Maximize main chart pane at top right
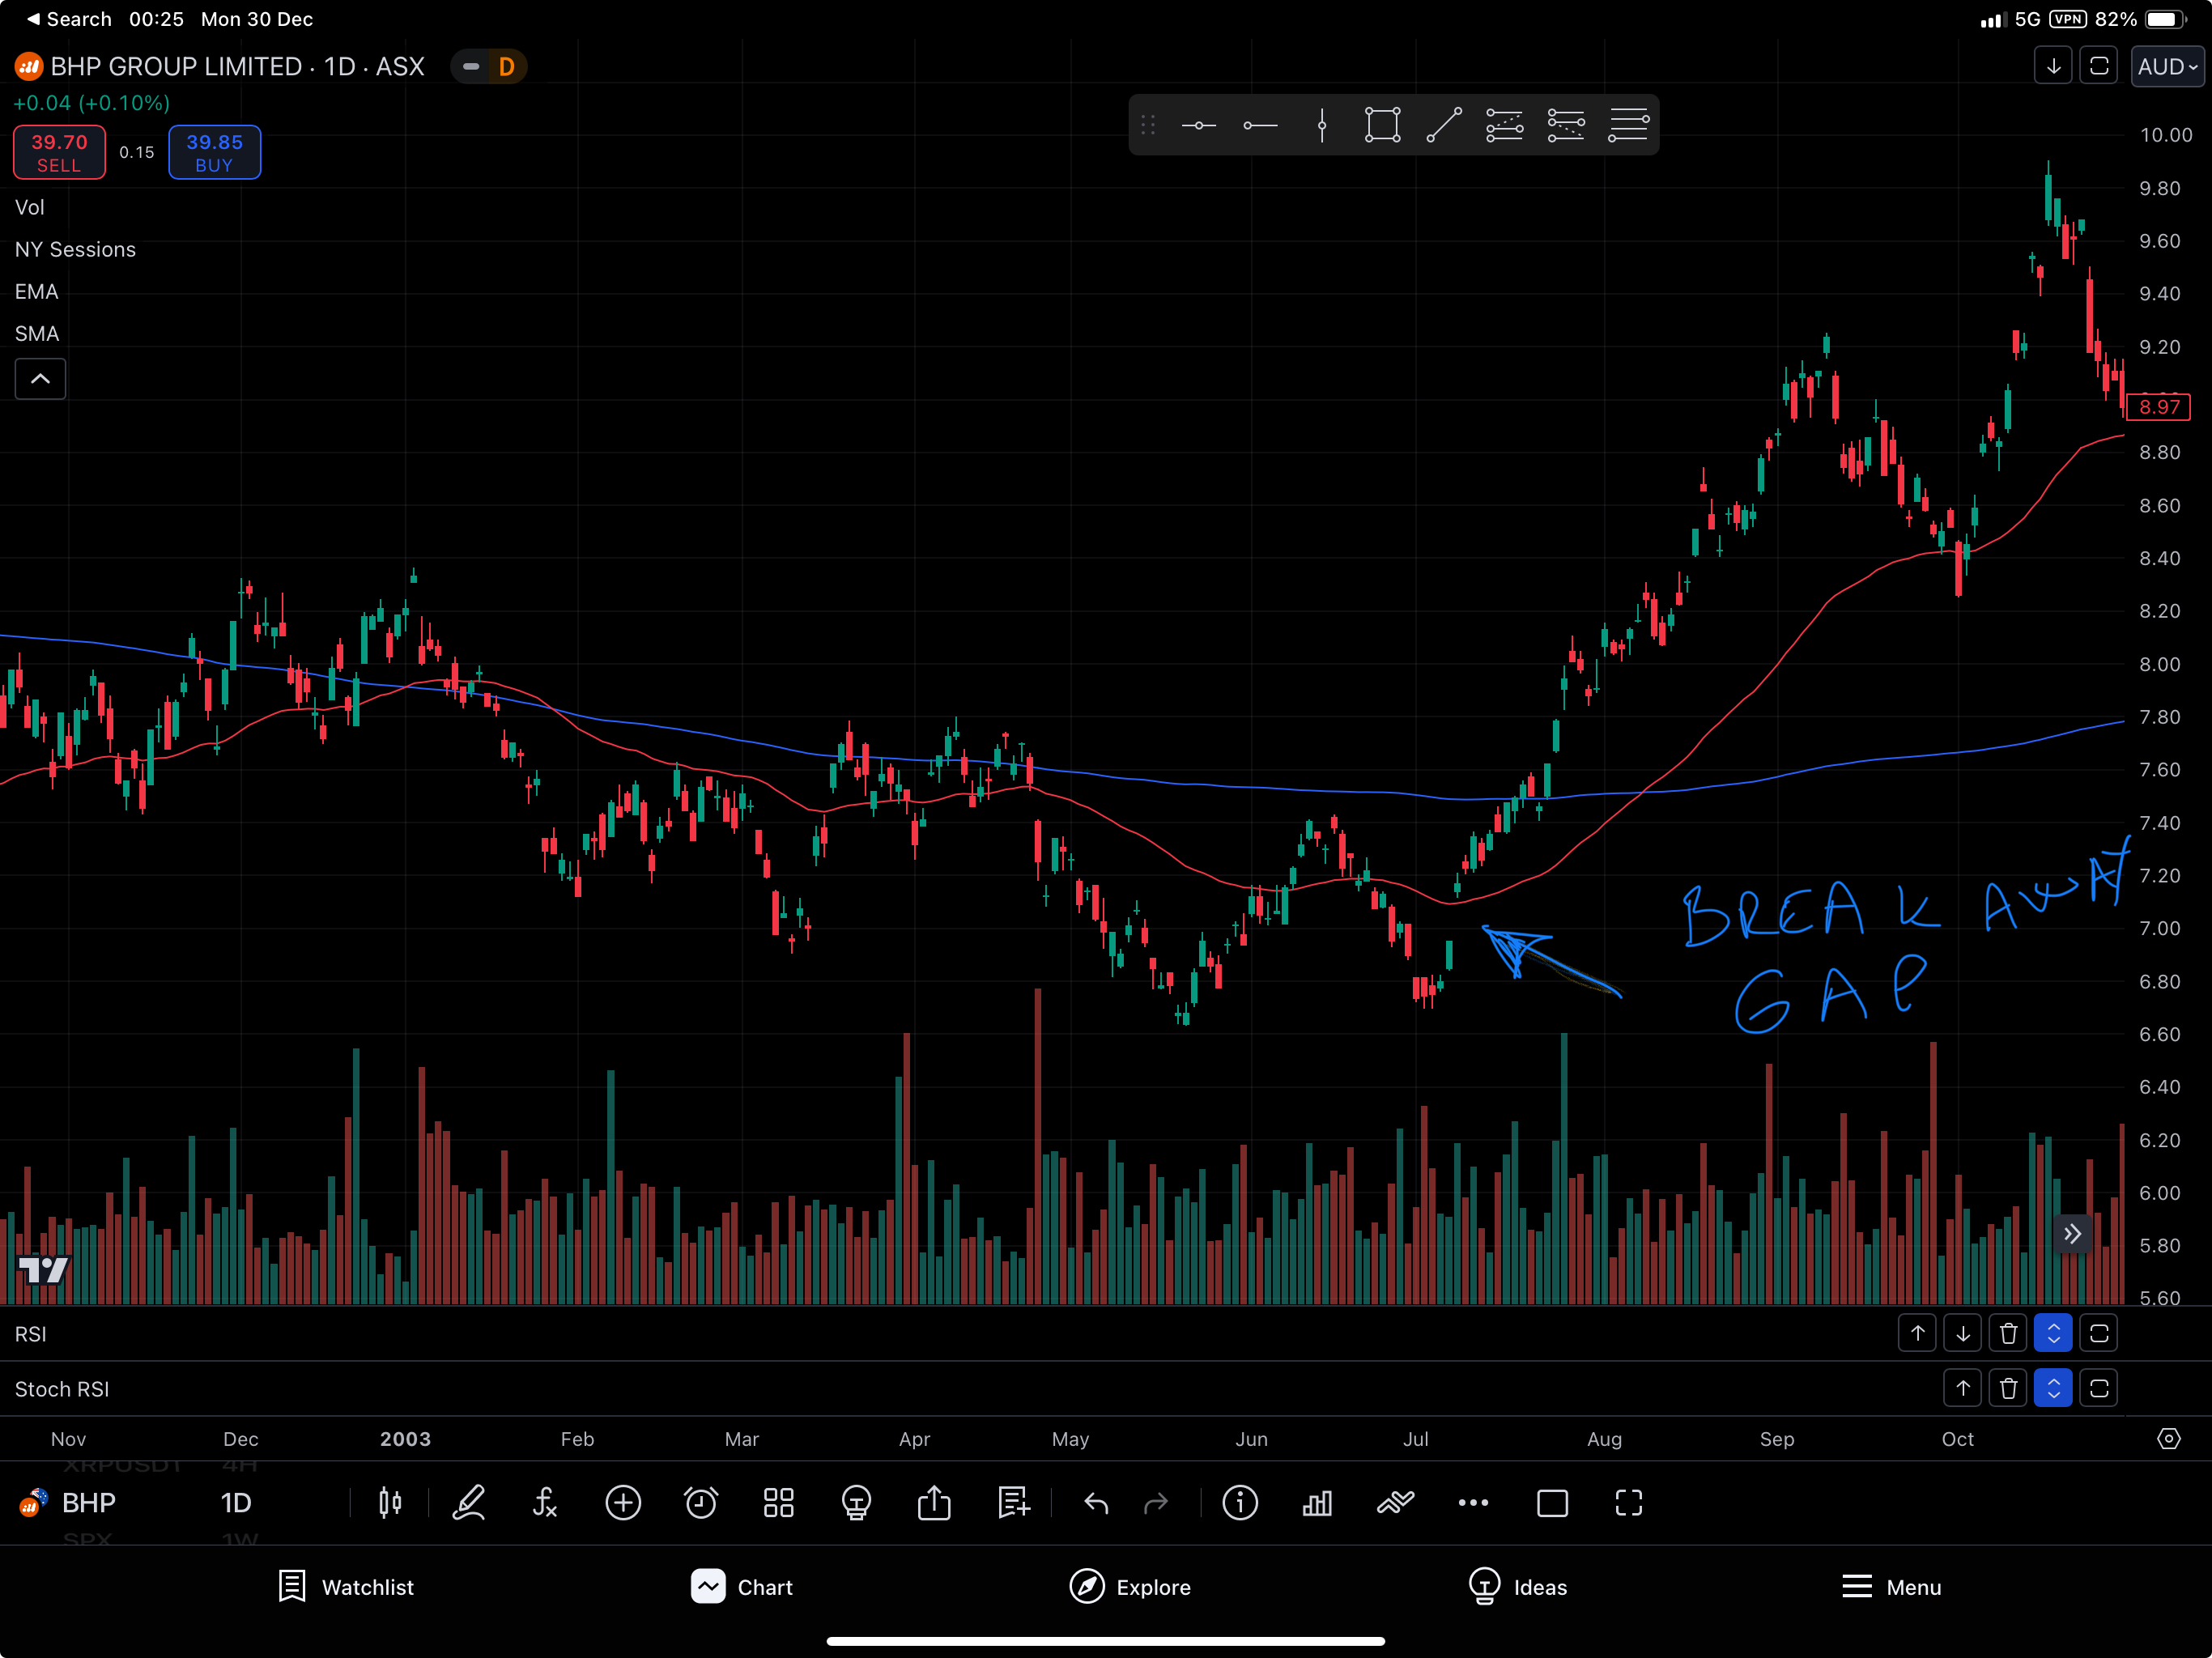Screen dimensions: 2212x1658 [x=2099, y=67]
